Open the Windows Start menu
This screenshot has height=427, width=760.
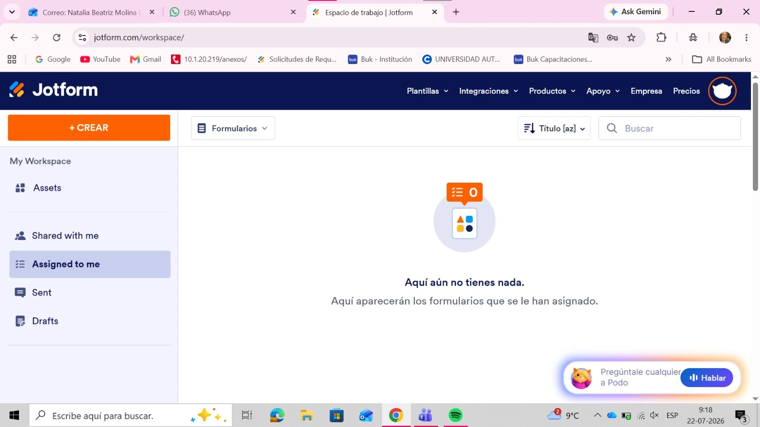[14, 416]
